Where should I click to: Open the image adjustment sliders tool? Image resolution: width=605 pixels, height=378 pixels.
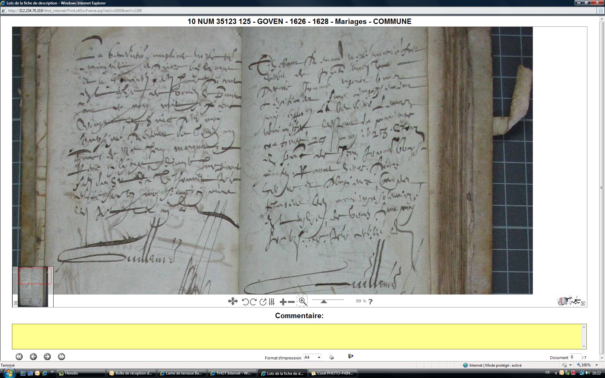(x=272, y=302)
